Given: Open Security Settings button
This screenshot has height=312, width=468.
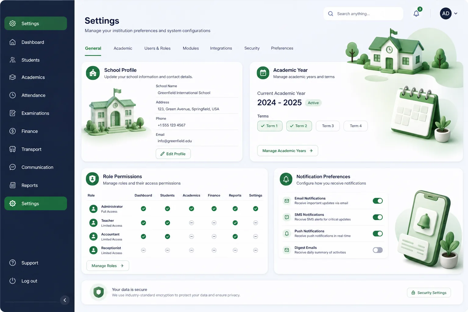Looking at the screenshot, I should point(429,292).
